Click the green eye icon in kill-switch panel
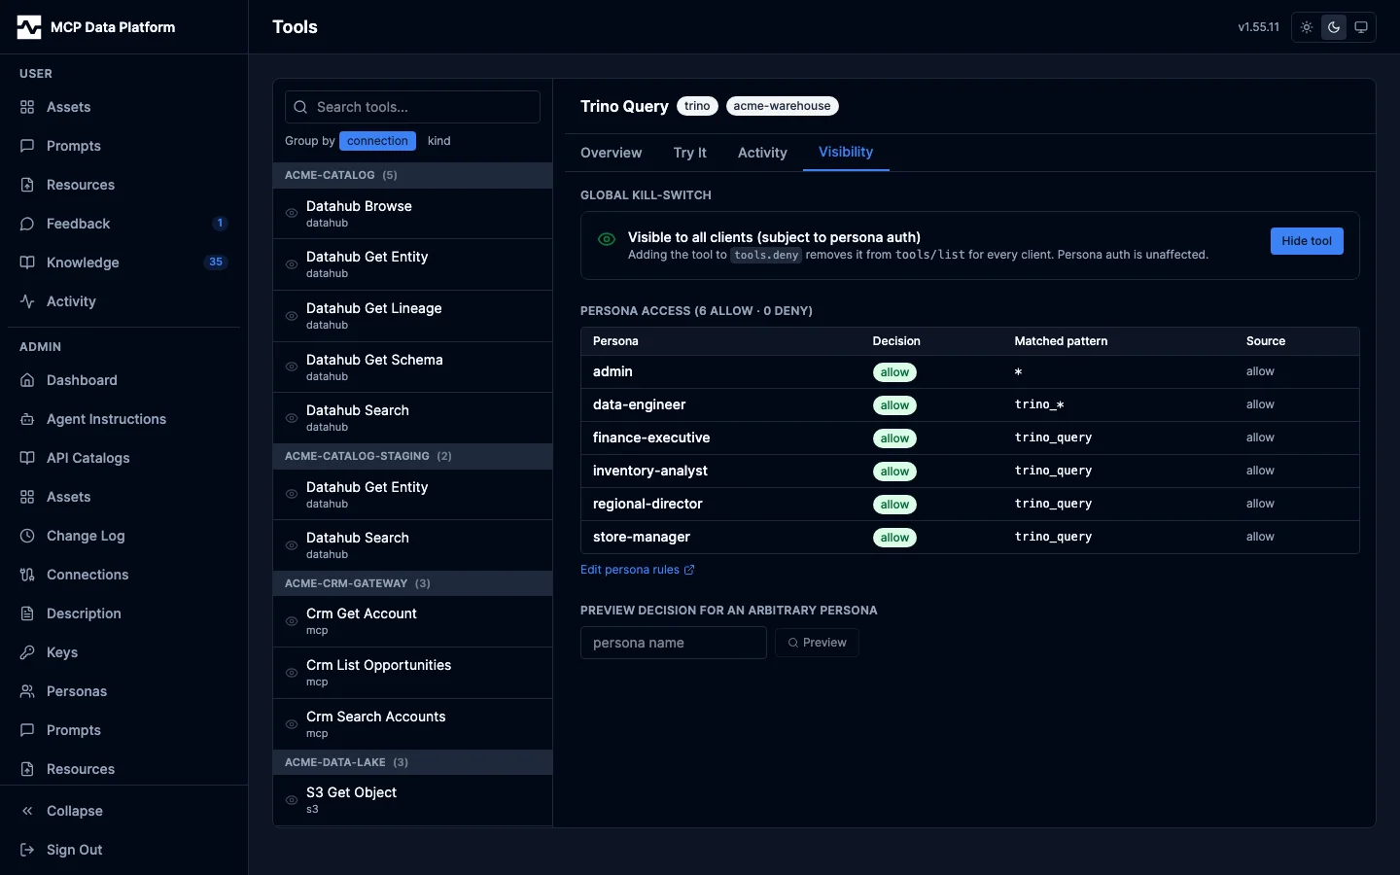 [x=607, y=239]
